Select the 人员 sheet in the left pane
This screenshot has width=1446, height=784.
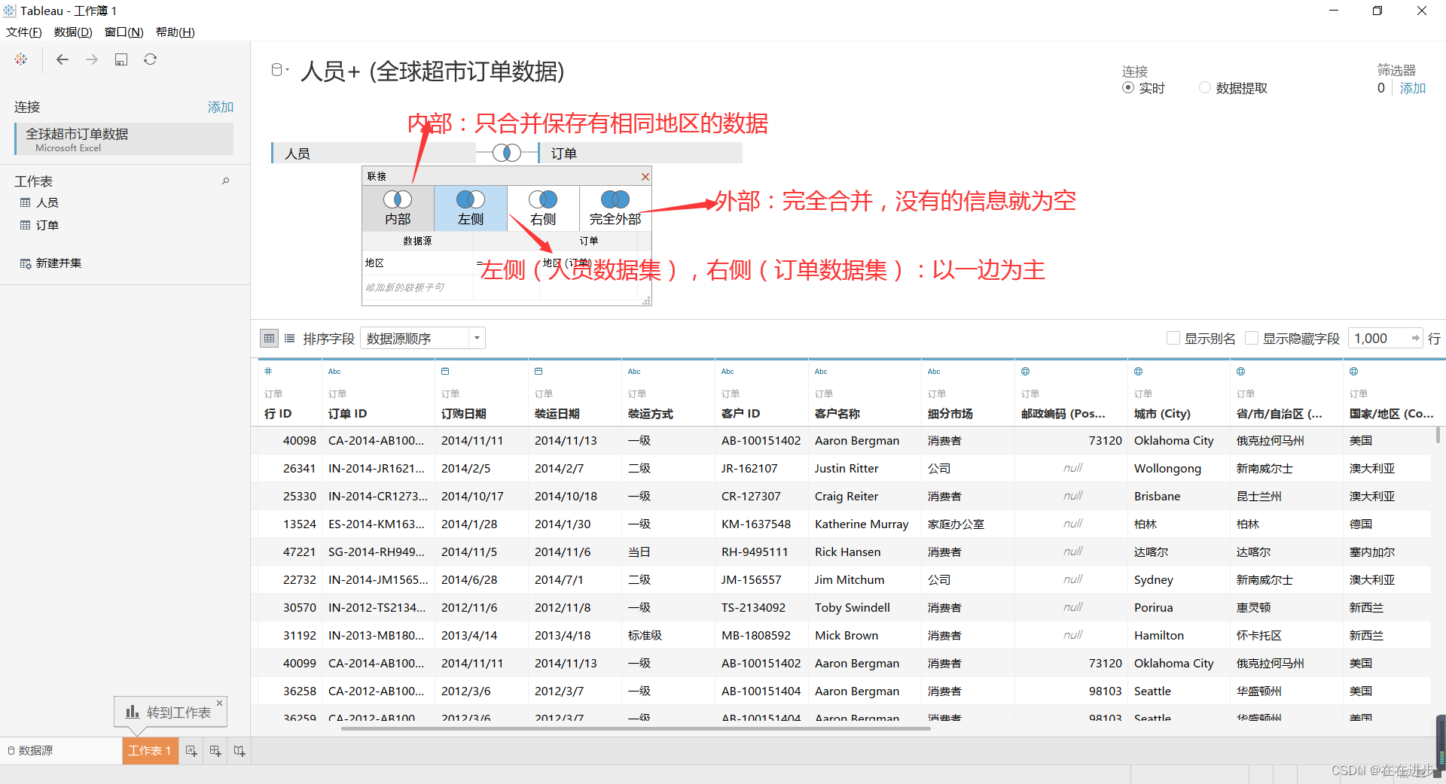point(47,202)
